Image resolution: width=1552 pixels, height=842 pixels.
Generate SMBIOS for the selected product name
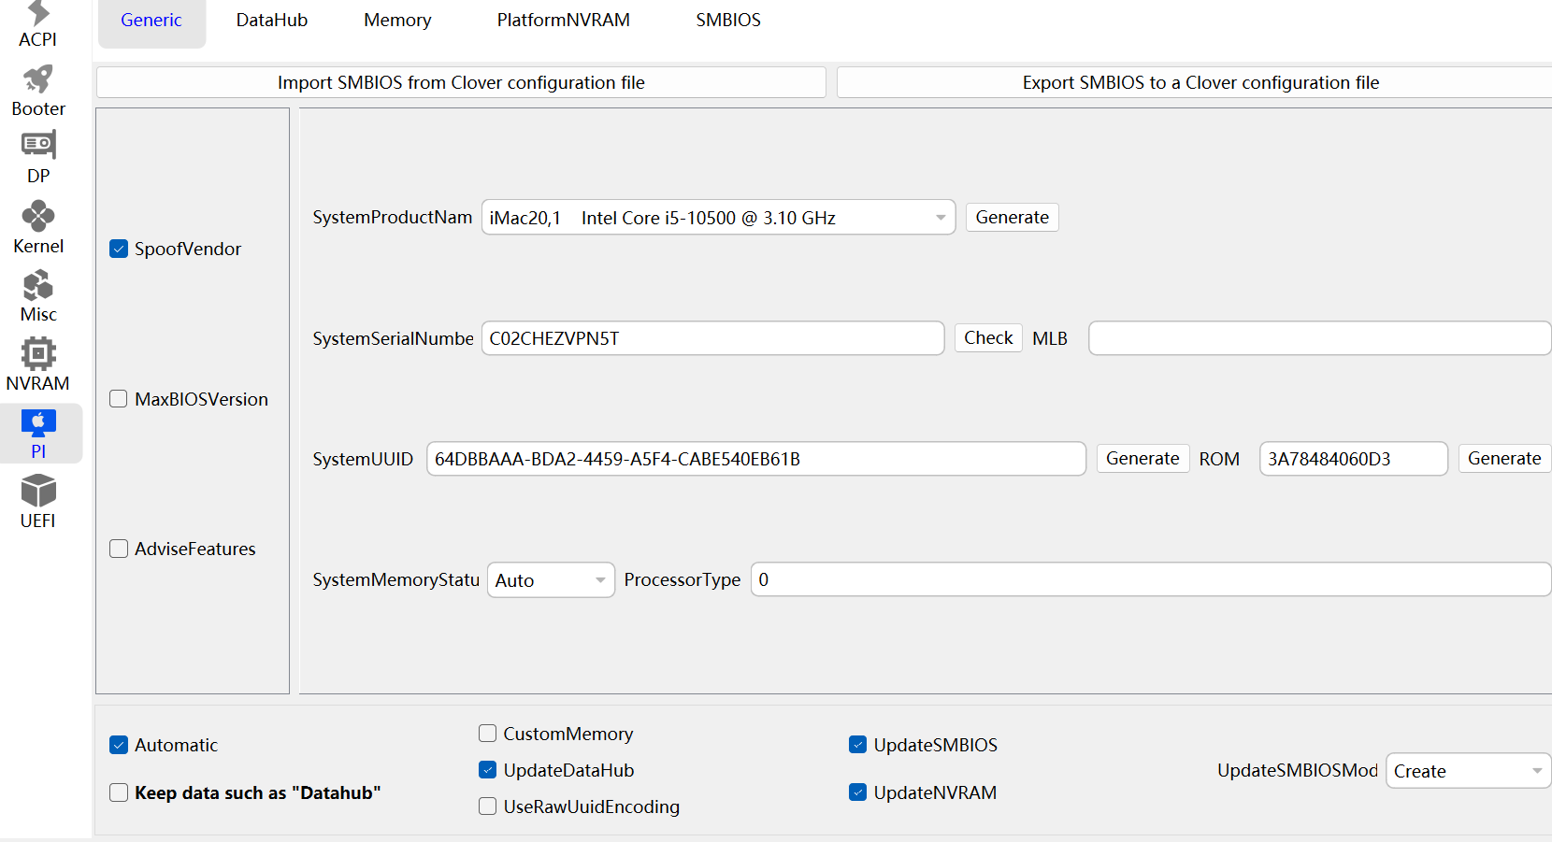(x=1013, y=218)
